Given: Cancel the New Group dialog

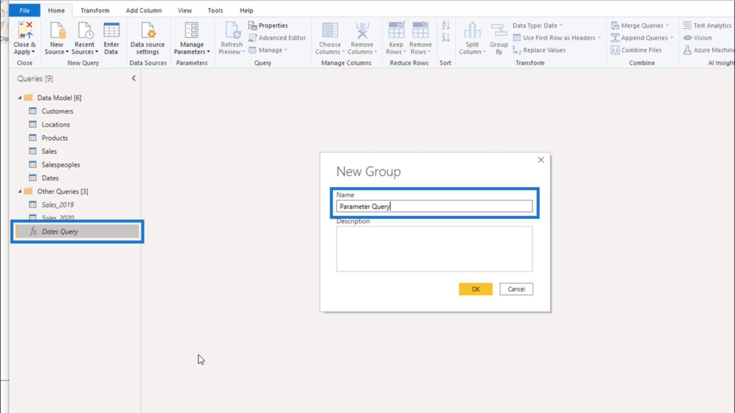Looking at the screenshot, I should click(516, 289).
